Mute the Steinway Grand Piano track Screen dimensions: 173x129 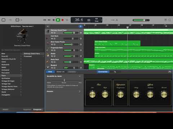pyautogui.click(x=52, y=33)
